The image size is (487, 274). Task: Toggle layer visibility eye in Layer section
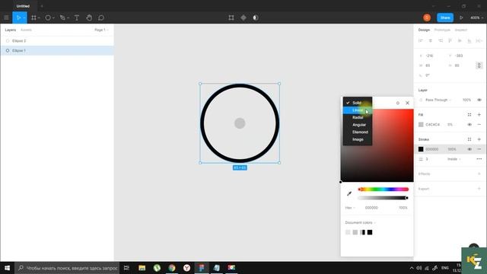pos(479,100)
